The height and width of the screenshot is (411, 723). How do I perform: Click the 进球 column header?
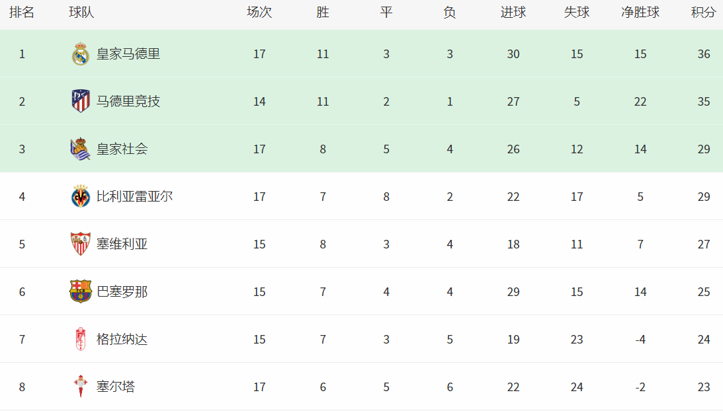pyautogui.click(x=513, y=13)
